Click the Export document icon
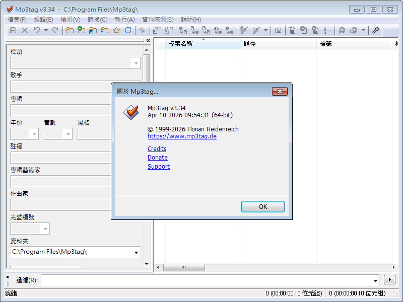The image size is (403, 302). click(292, 30)
